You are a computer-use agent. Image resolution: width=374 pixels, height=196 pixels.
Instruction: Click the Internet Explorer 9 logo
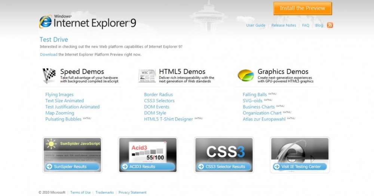click(x=88, y=22)
